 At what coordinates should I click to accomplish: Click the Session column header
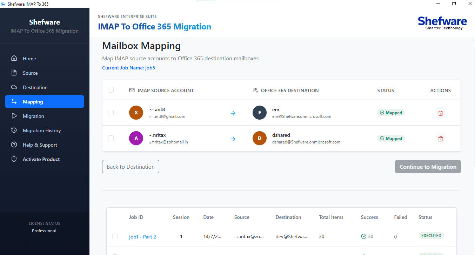tap(181, 217)
